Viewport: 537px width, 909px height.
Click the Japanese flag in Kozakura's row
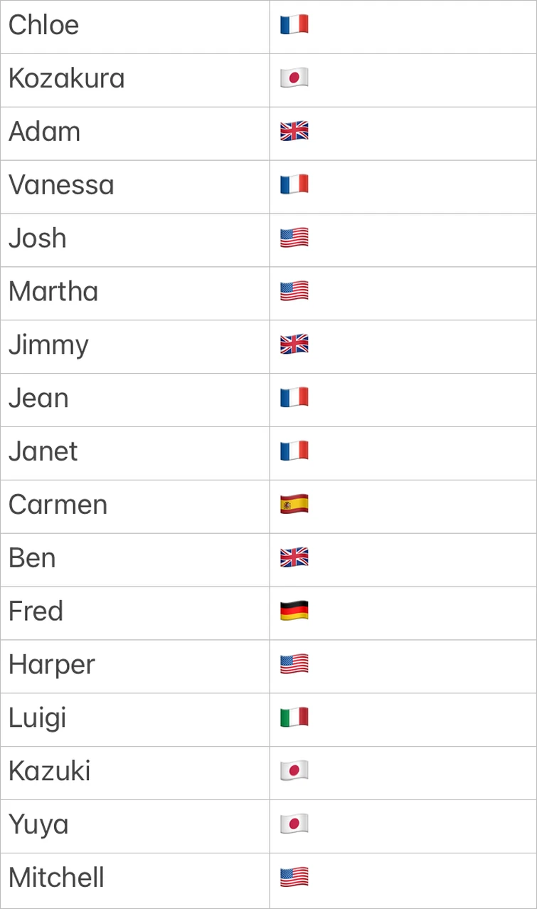(x=294, y=79)
